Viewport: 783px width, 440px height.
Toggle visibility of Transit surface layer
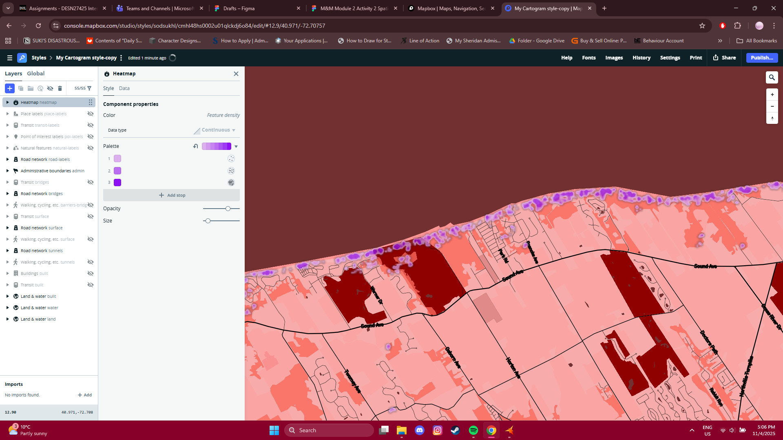pyautogui.click(x=90, y=216)
